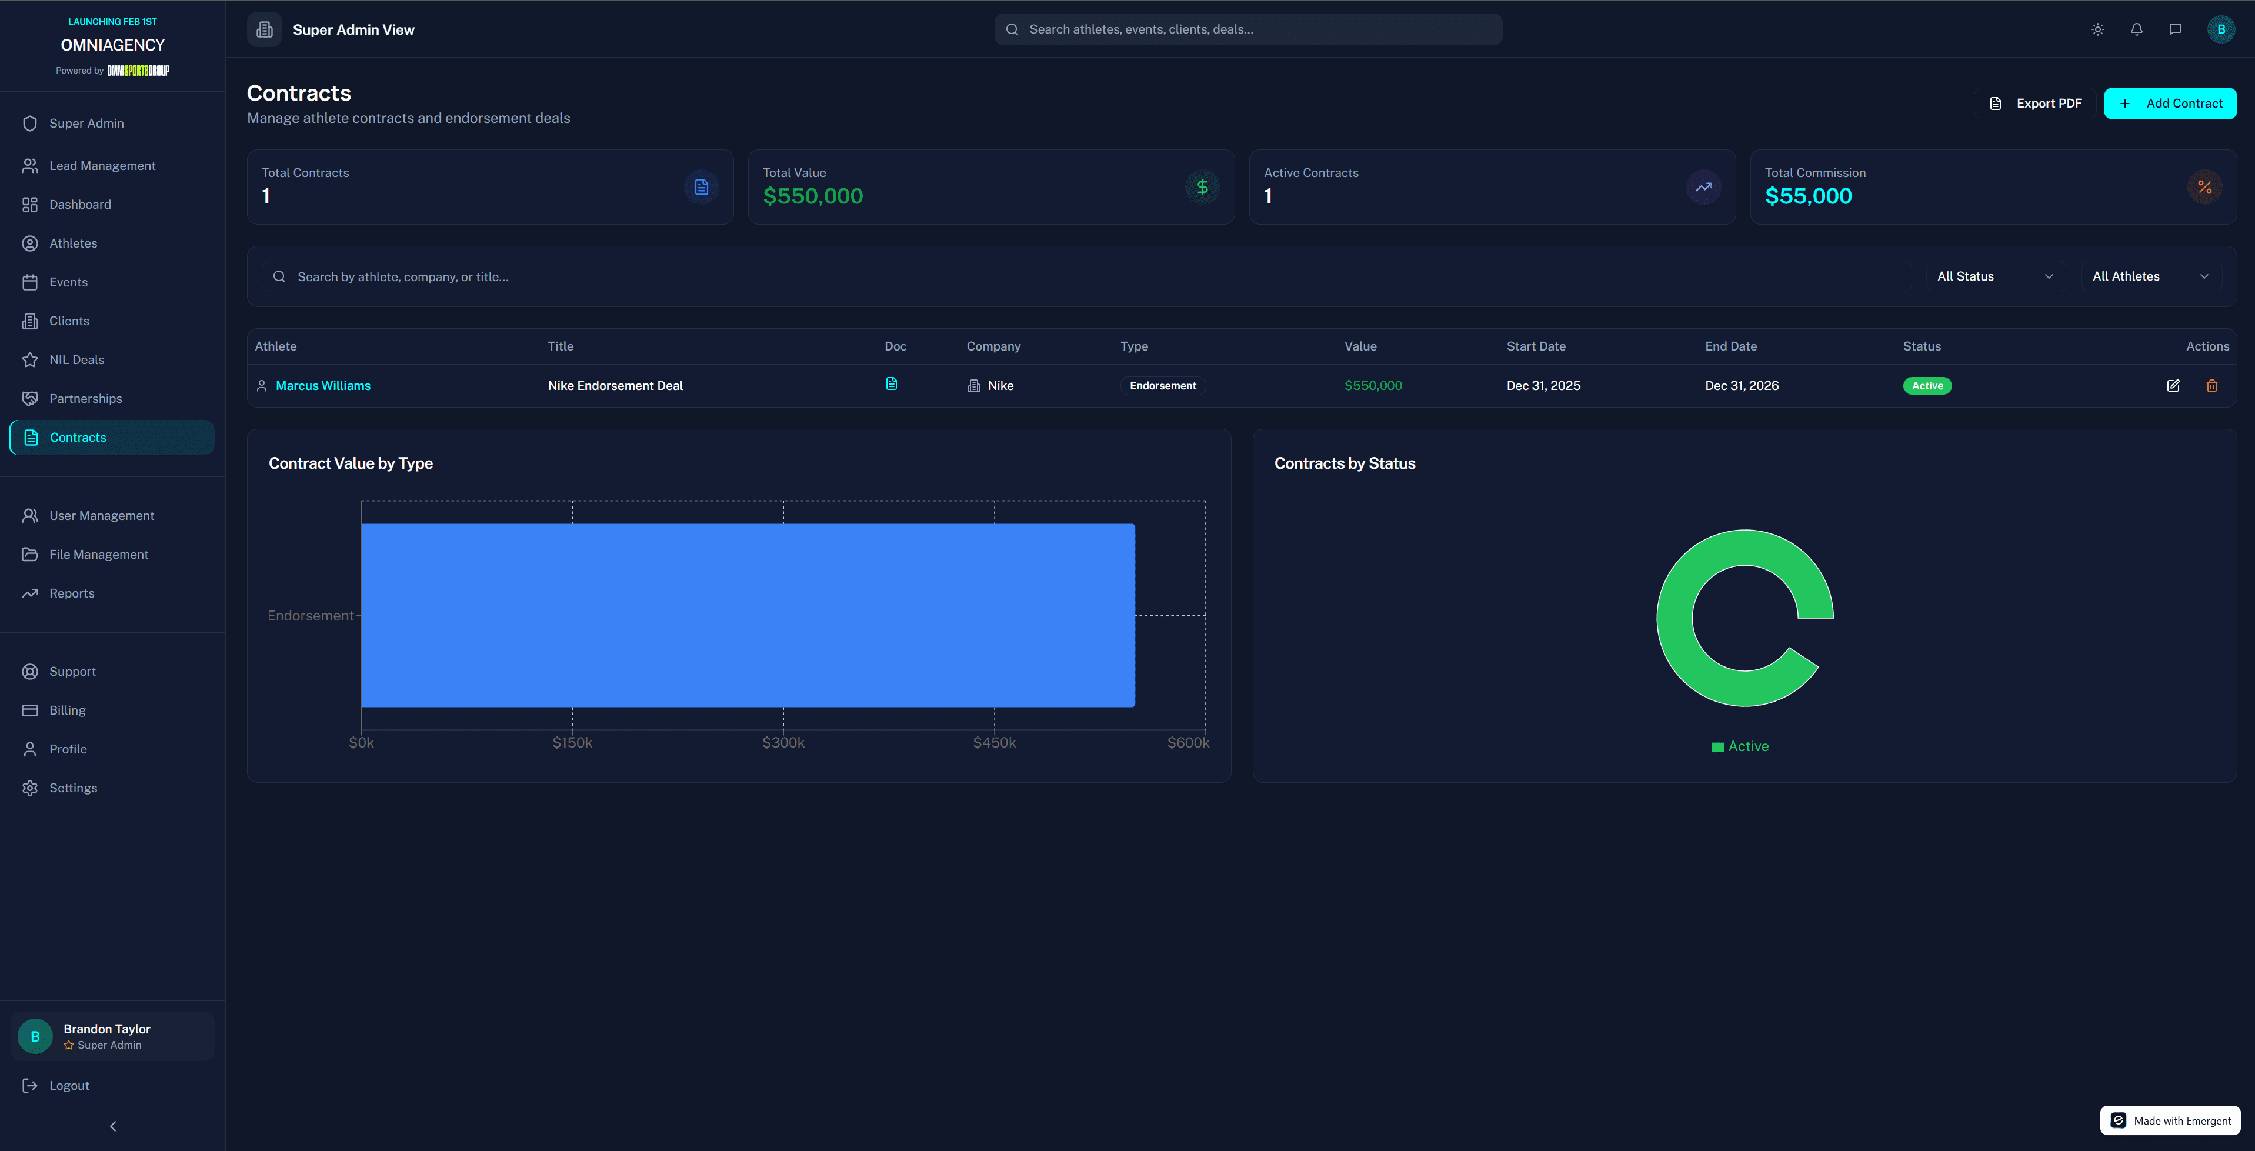The width and height of the screenshot is (2255, 1151).
Task: Collapse the sidebar with the chevron arrow
Action: pos(113,1126)
